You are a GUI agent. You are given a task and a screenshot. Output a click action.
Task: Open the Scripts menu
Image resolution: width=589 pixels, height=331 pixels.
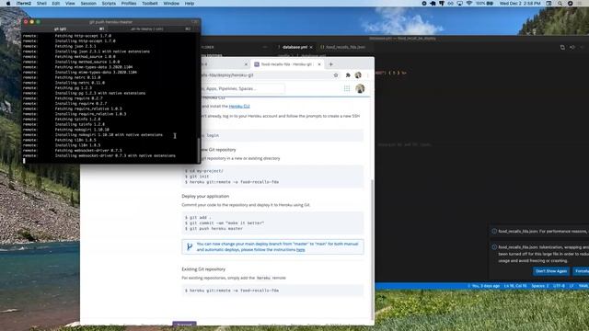(x=109, y=4)
